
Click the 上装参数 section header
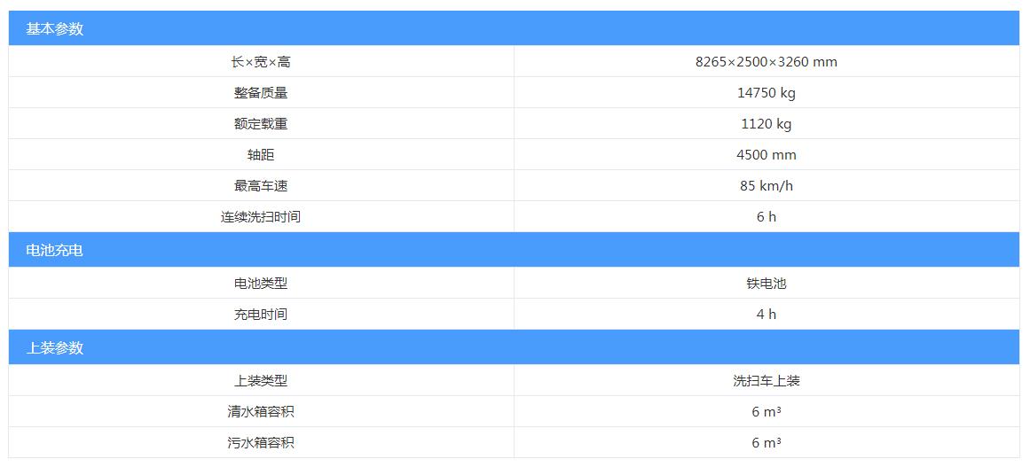coord(514,347)
